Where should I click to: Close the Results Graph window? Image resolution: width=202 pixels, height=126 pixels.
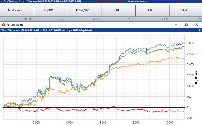click(x=197, y=25)
